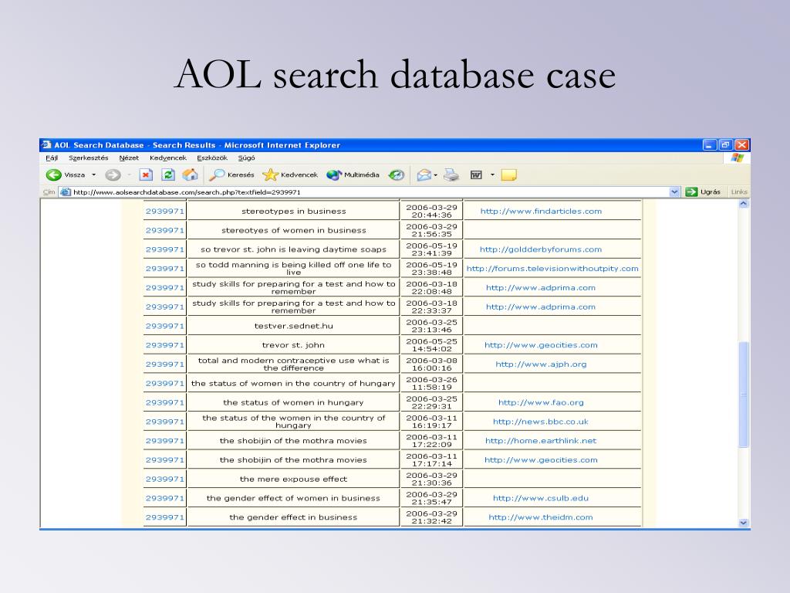Click 2939971 ID in mere expouse effect row
This screenshot has height=593, width=790.
point(165,479)
